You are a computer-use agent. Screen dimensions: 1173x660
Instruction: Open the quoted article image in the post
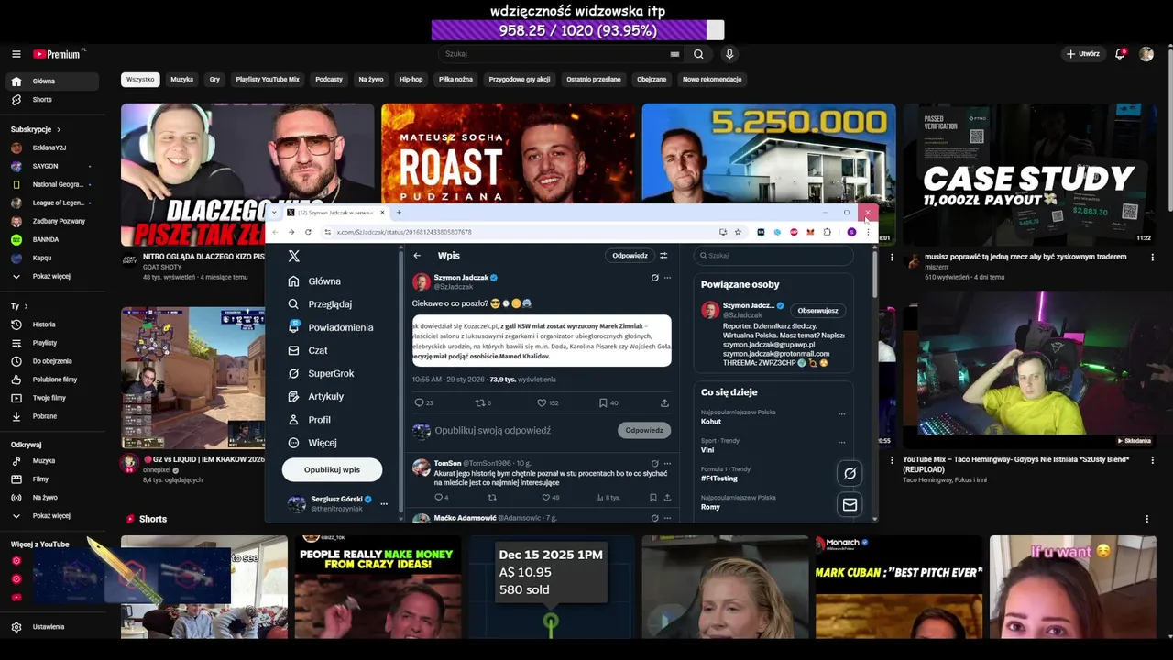click(x=542, y=341)
